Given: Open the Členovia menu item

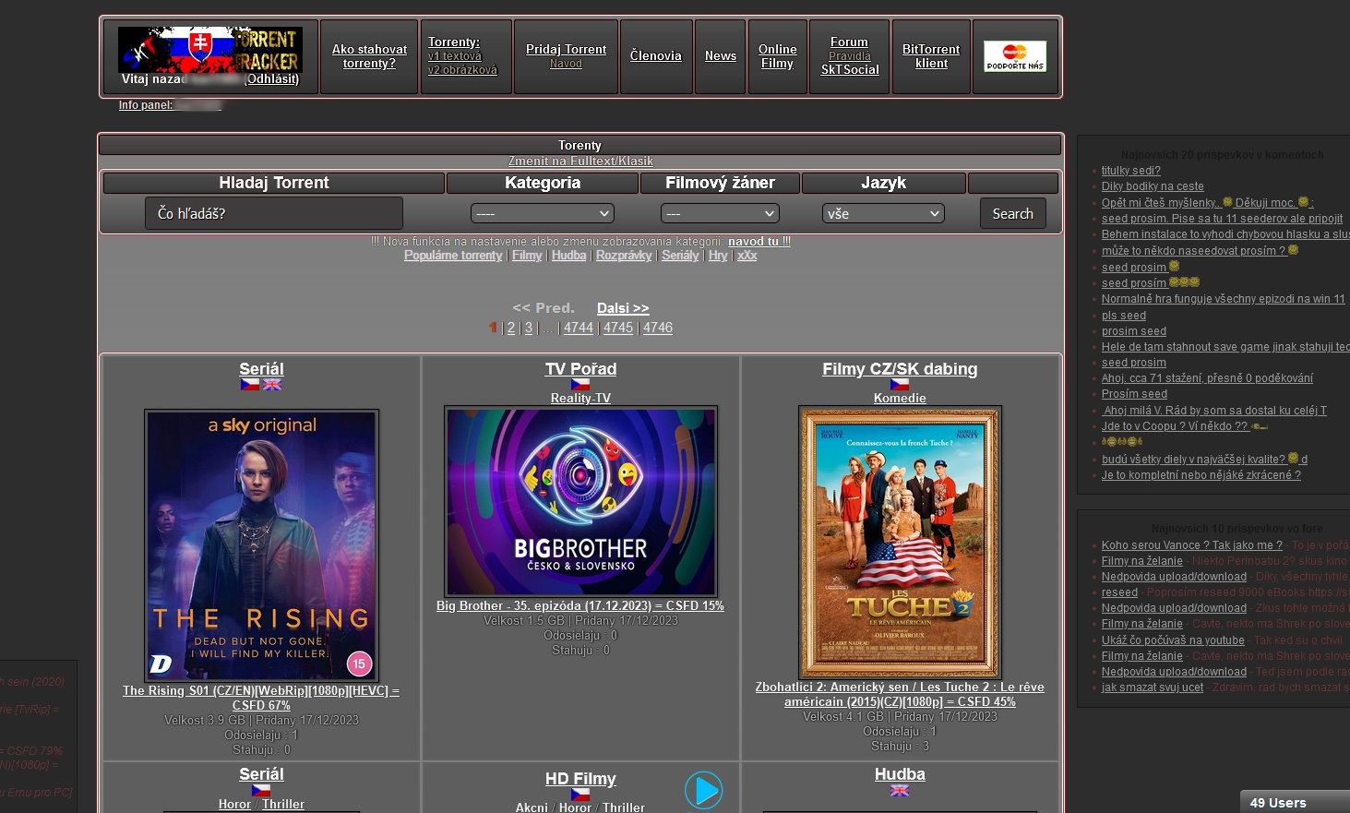Looking at the screenshot, I should tap(656, 56).
